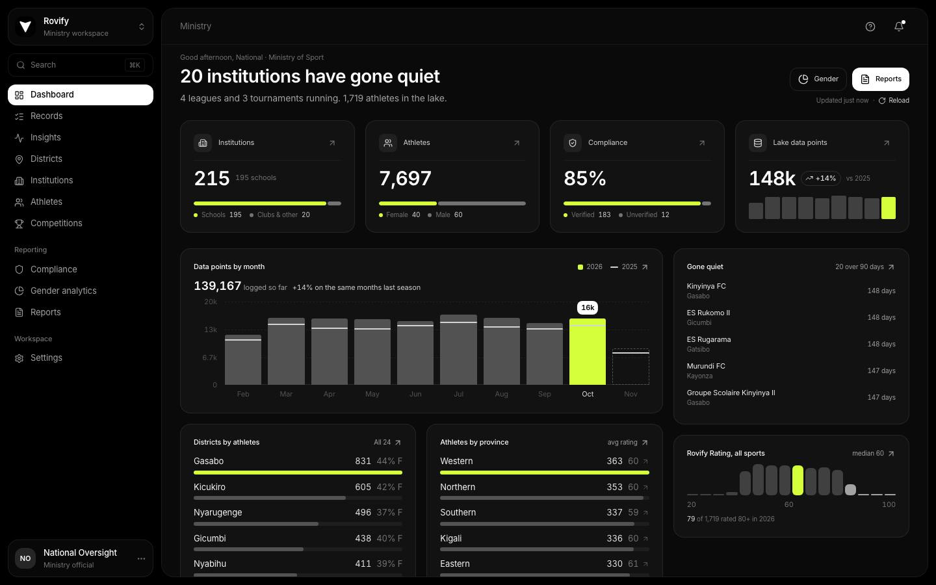Open the help question mark icon
Screen dimensions: 936x585
870,27
